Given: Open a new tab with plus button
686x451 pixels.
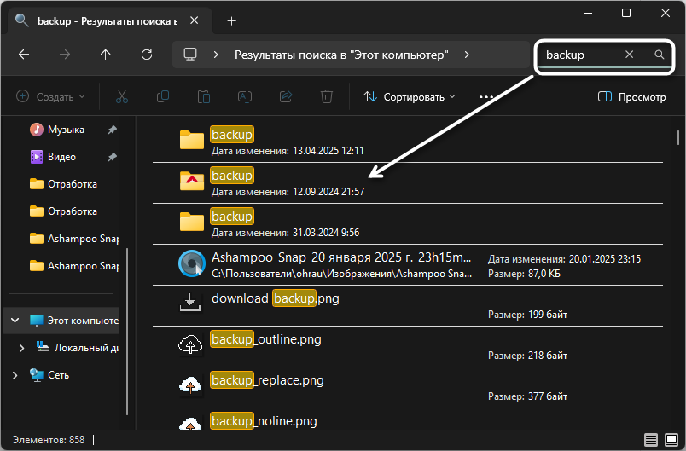Looking at the screenshot, I should (x=231, y=20).
